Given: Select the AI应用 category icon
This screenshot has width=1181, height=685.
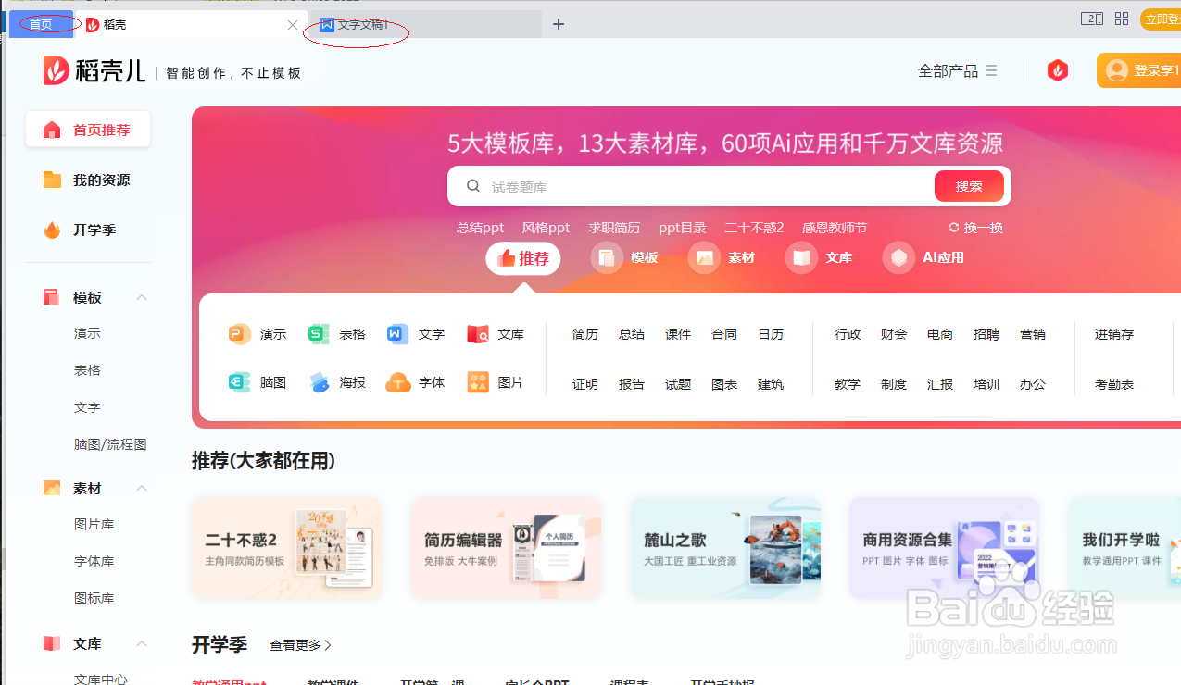Looking at the screenshot, I should pyautogui.click(x=898, y=257).
